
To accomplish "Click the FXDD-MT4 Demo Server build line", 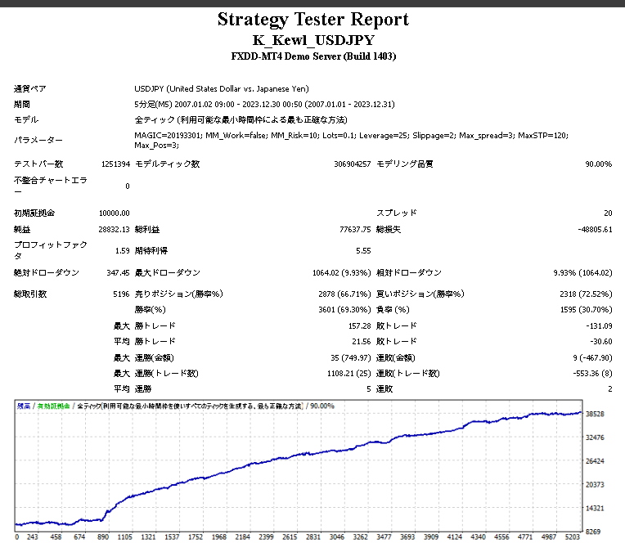I will [312, 56].
